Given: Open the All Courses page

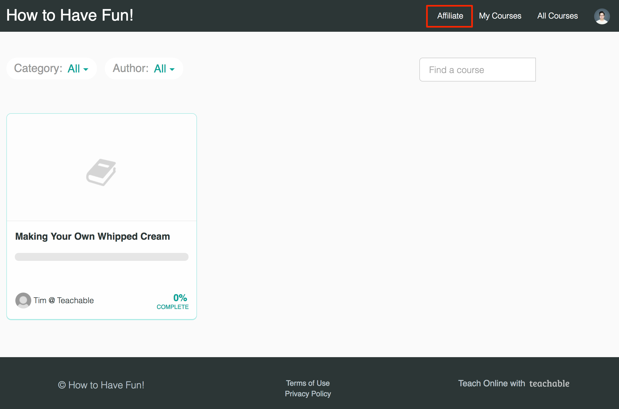Looking at the screenshot, I should (x=557, y=16).
